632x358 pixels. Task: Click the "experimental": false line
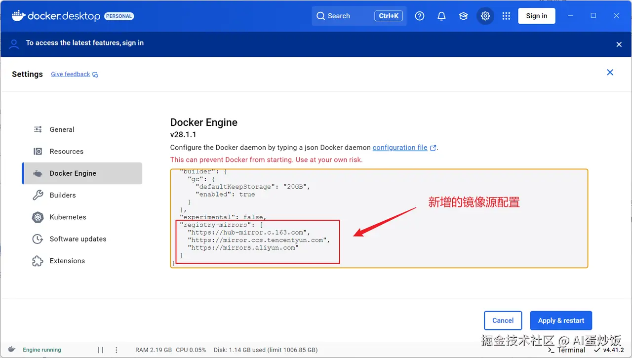[223, 217]
